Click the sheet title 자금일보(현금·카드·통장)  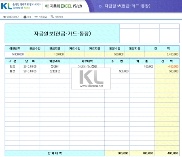pos(62,34)
